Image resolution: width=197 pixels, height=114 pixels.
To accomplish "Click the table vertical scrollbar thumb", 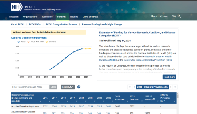I will click(x=178, y=96).
